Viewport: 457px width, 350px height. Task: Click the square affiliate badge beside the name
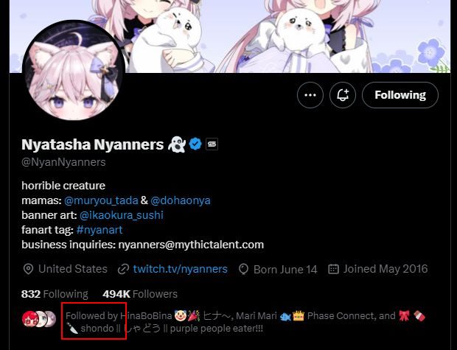(212, 144)
